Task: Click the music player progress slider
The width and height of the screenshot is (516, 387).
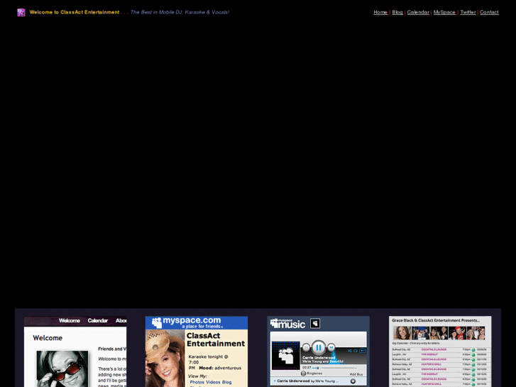Action: tap(334, 368)
